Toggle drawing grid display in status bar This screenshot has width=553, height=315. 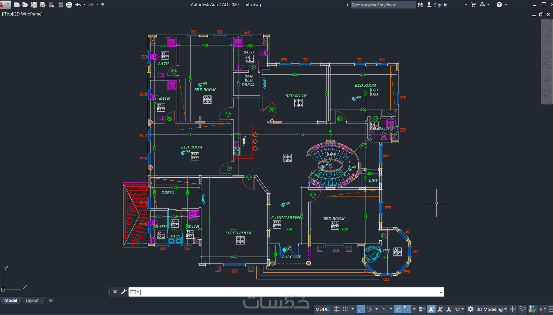click(337, 309)
